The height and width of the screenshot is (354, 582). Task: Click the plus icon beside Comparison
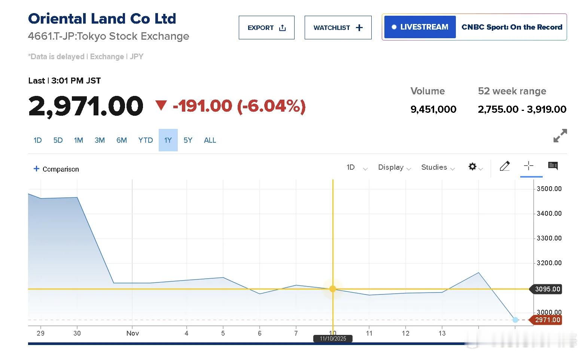point(36,169)
